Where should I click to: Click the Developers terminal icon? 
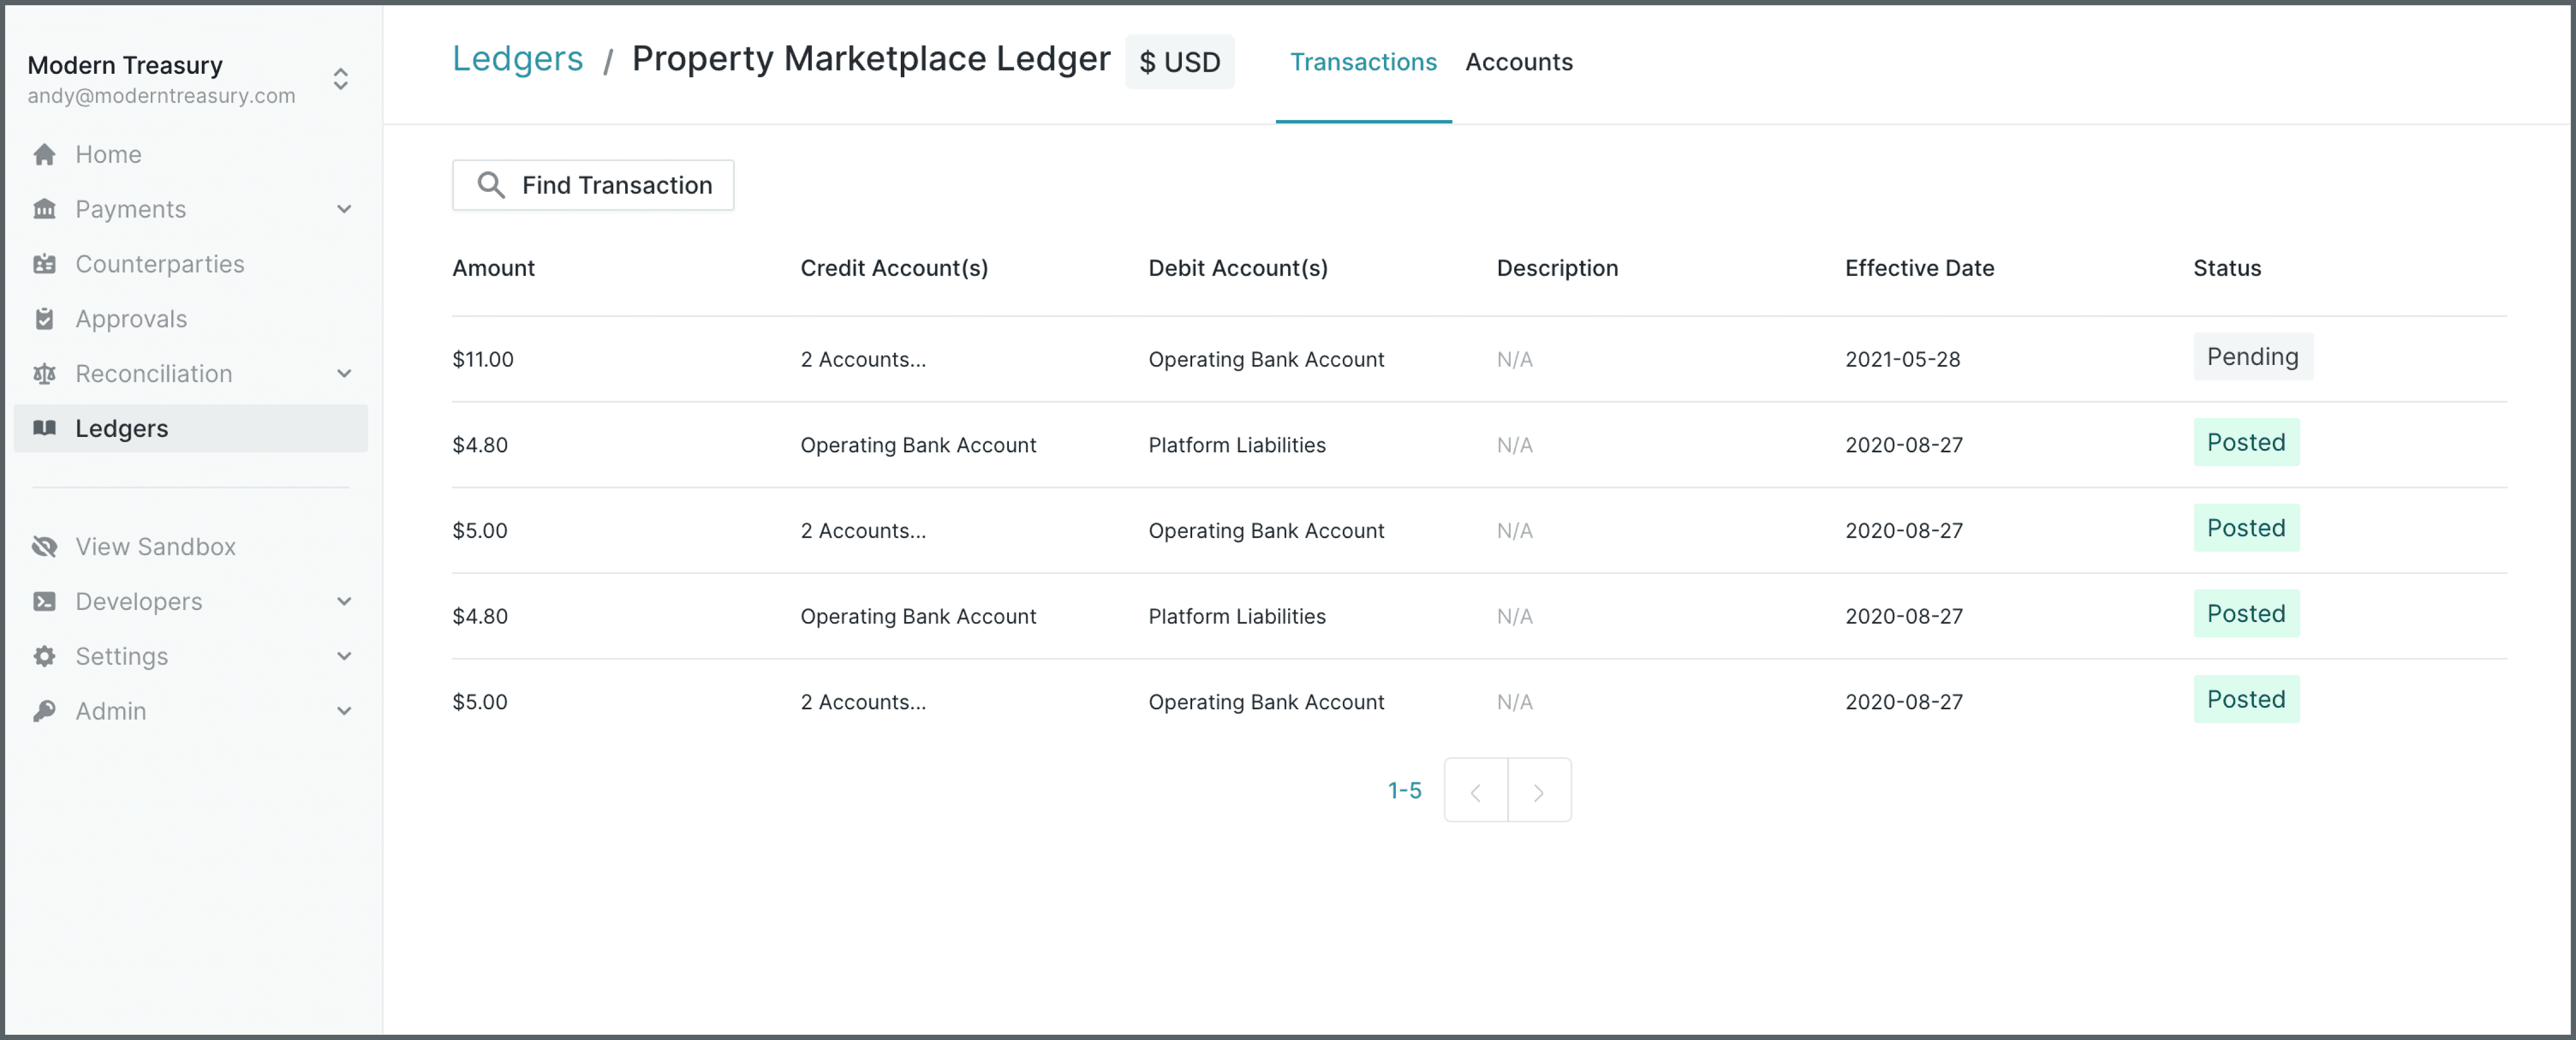44,601
